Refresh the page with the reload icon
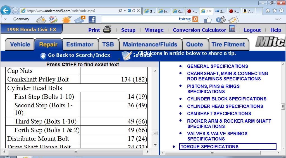Screen dimensions: 286x158 134,11
